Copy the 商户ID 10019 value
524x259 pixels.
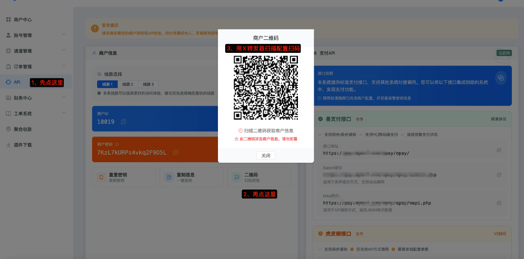pyautogui.click(x=123, y=122)
